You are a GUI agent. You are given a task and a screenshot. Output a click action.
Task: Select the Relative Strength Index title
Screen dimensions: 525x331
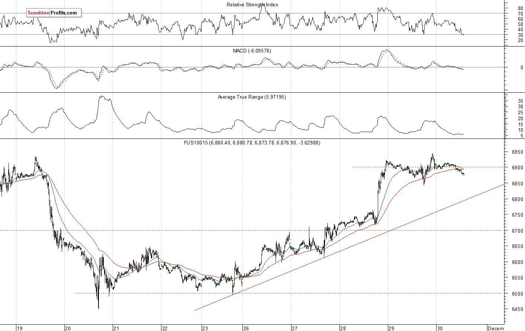(252, 5)
